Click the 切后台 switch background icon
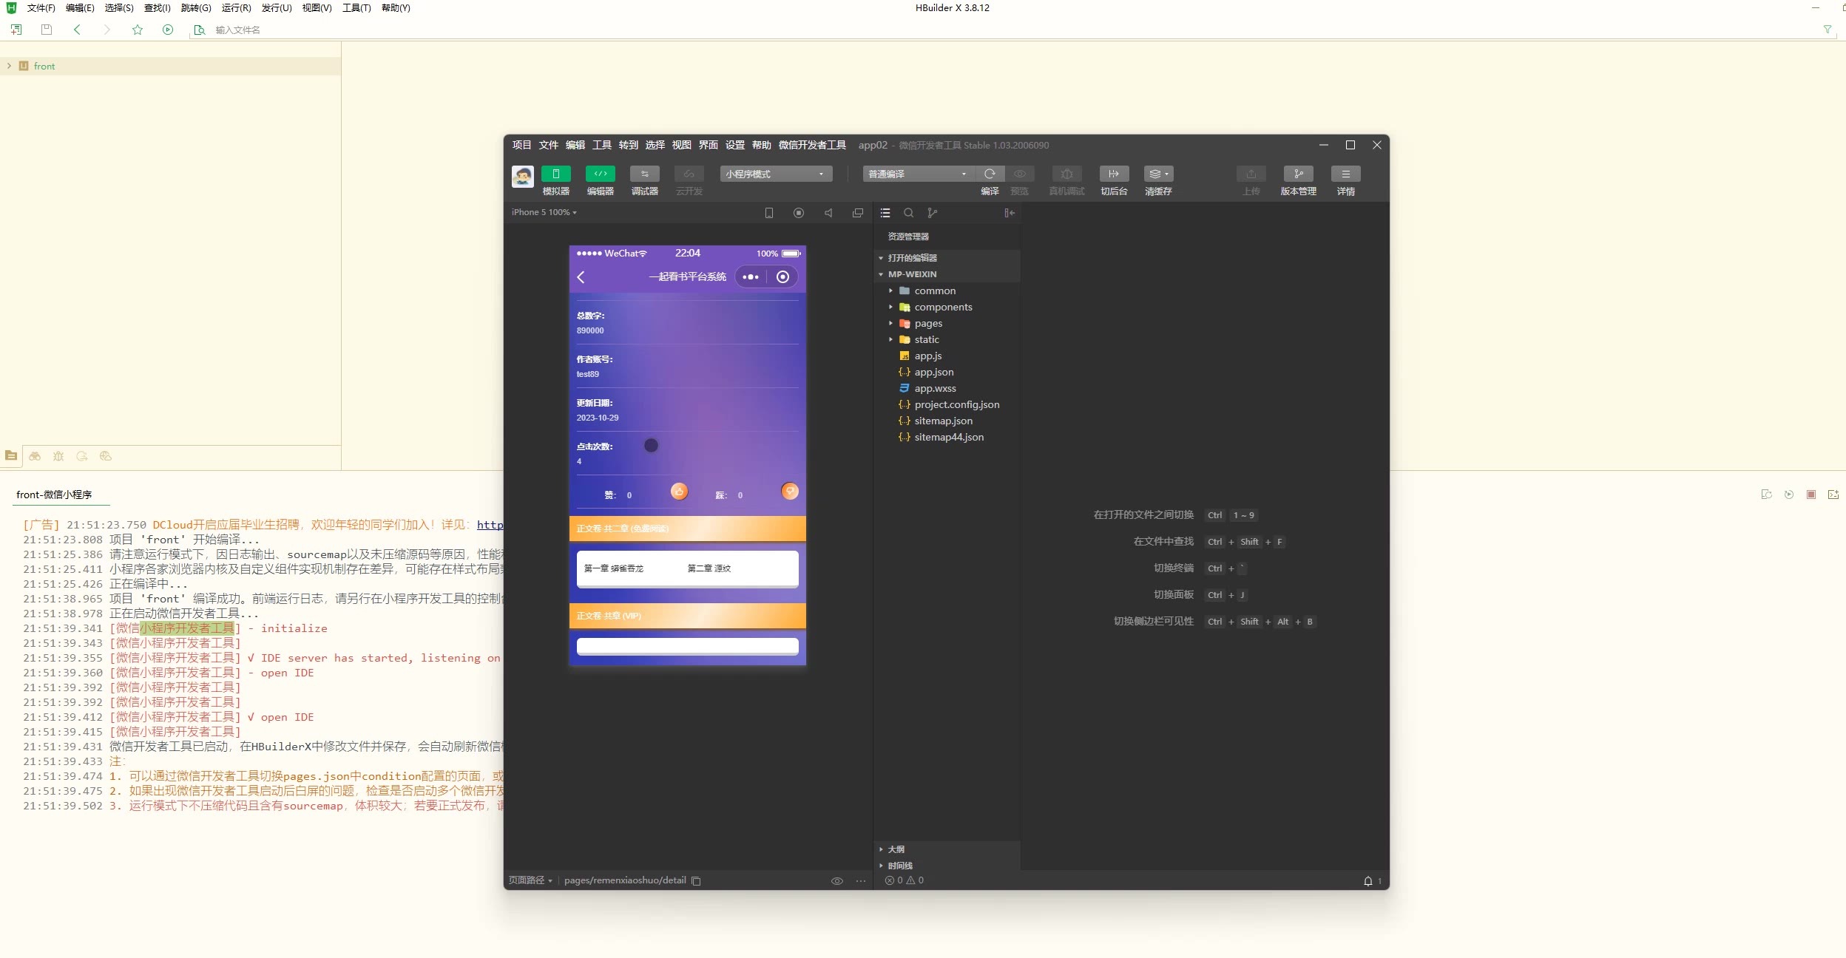The height and width of the screenshot is (958, 1846). tap(1113, 174)
